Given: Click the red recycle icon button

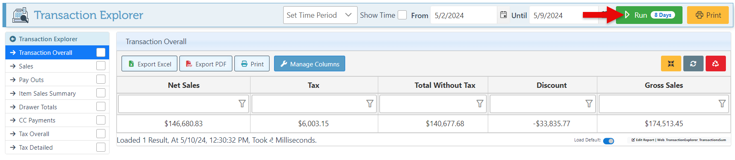Looking at the screenshot, I should pyautogui.click(x=716, y=64).
